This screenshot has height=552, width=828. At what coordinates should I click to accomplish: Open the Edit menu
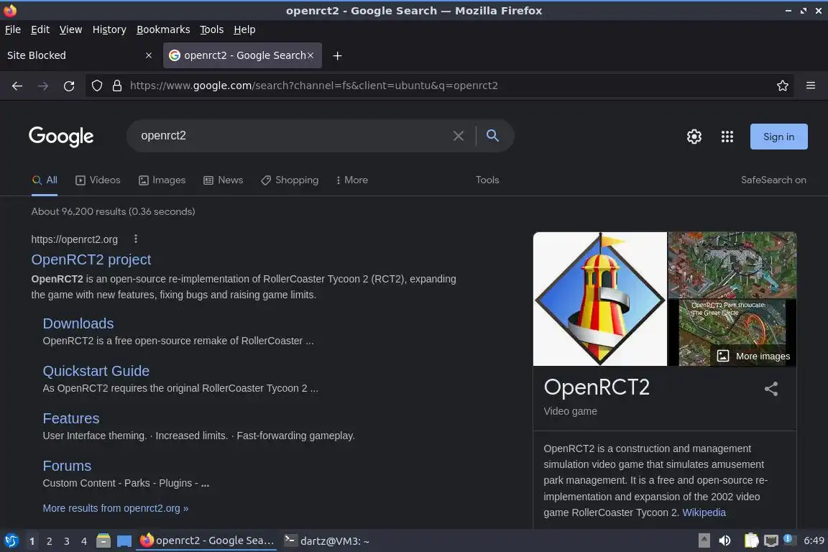(x=40, y=29)
